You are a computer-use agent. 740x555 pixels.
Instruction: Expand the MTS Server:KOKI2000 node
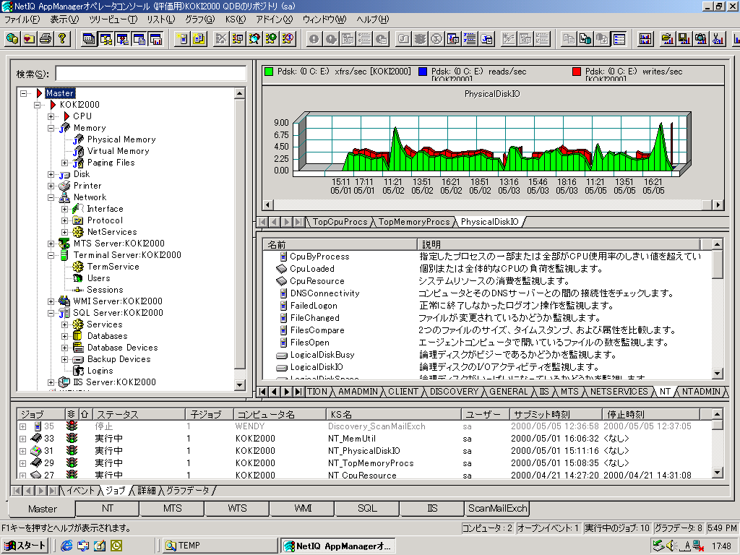(51, 244)
